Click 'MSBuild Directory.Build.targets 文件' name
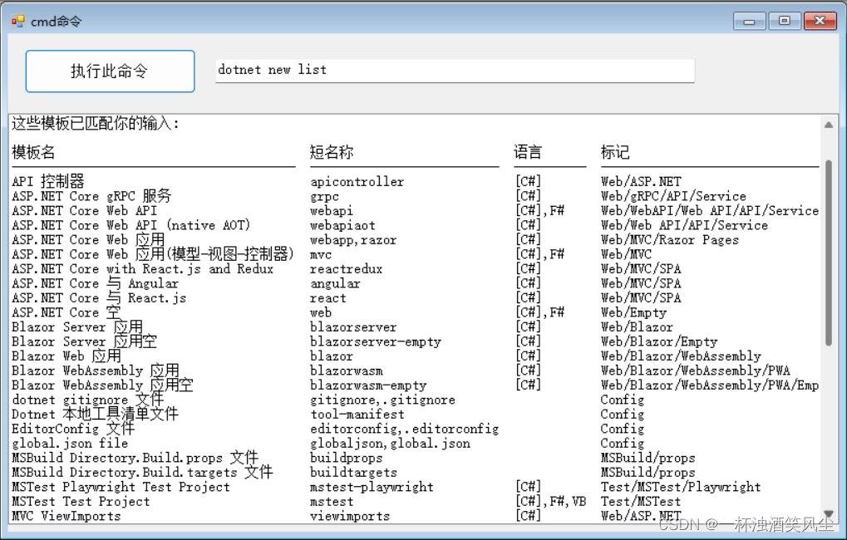This screenshot has width=847, height=540. 142,473
